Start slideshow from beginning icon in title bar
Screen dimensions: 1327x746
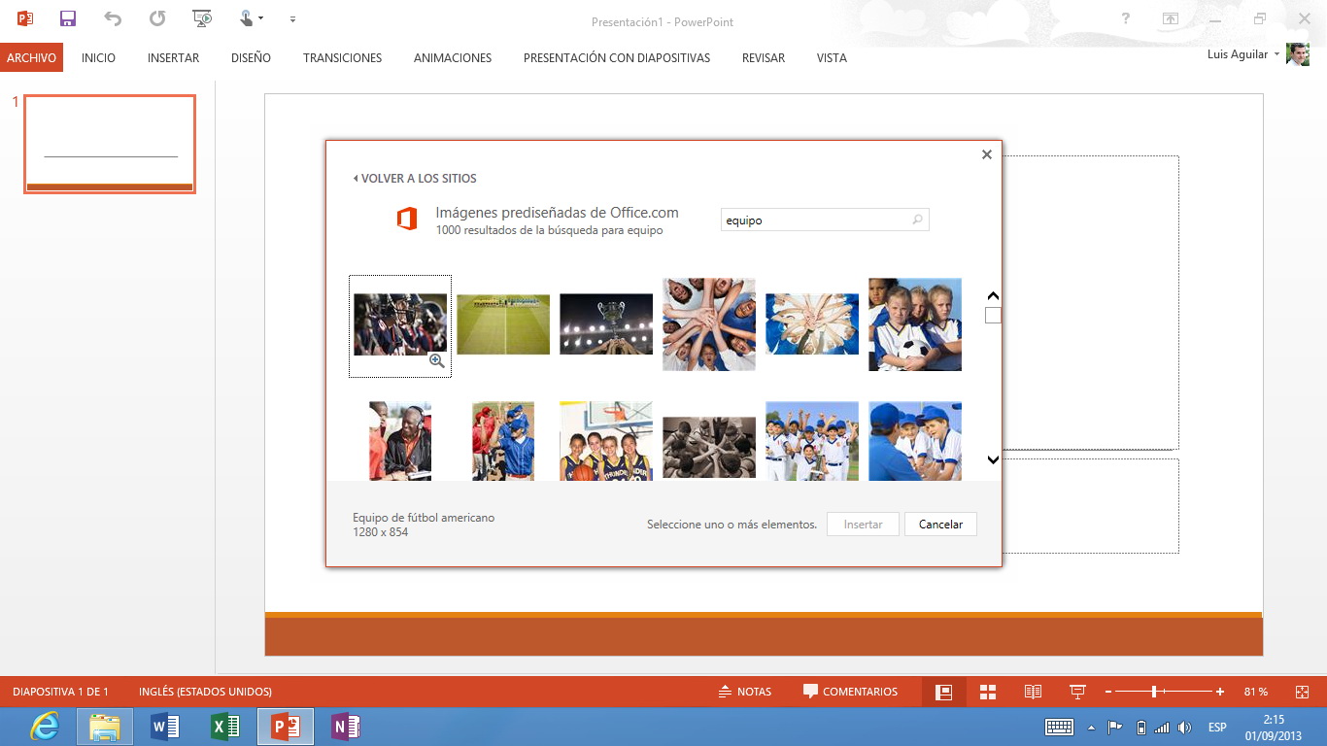202,18
